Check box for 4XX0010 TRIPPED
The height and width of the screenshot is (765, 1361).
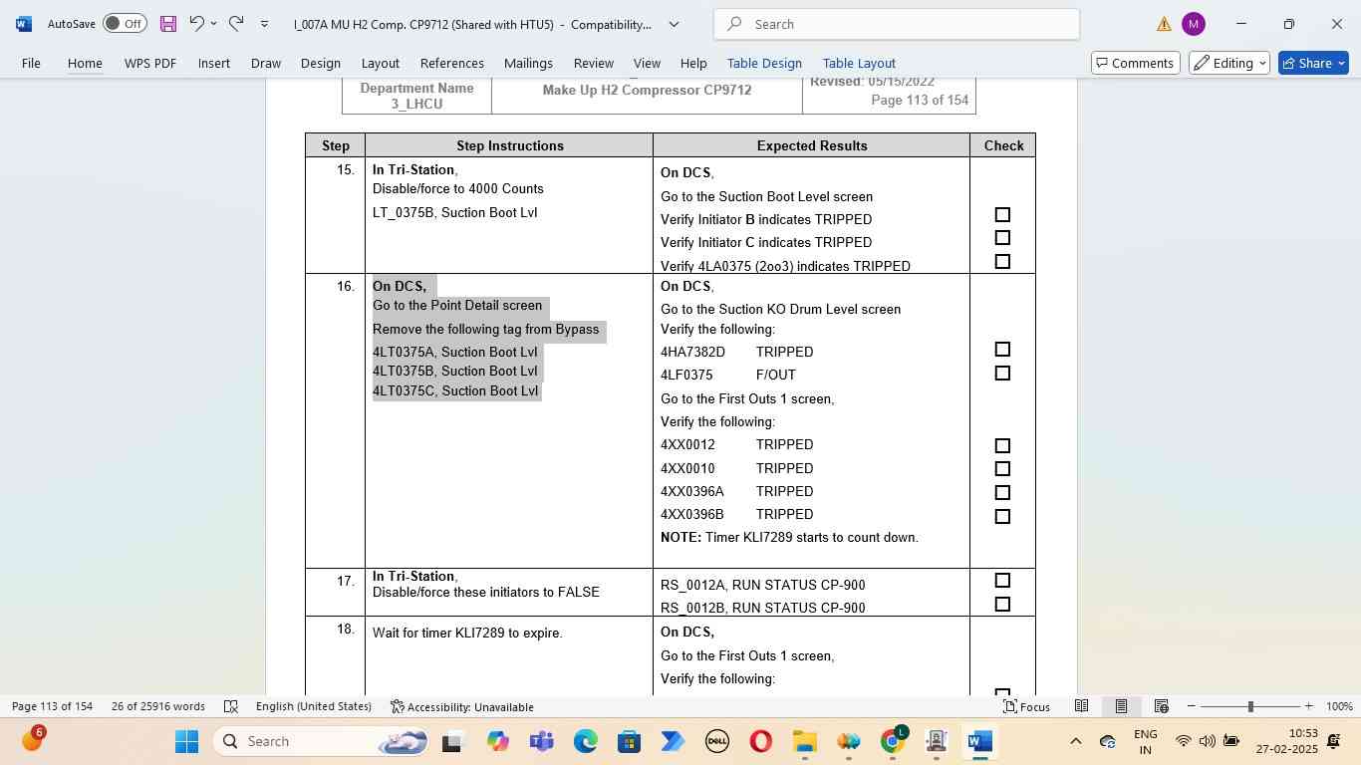1002,469
